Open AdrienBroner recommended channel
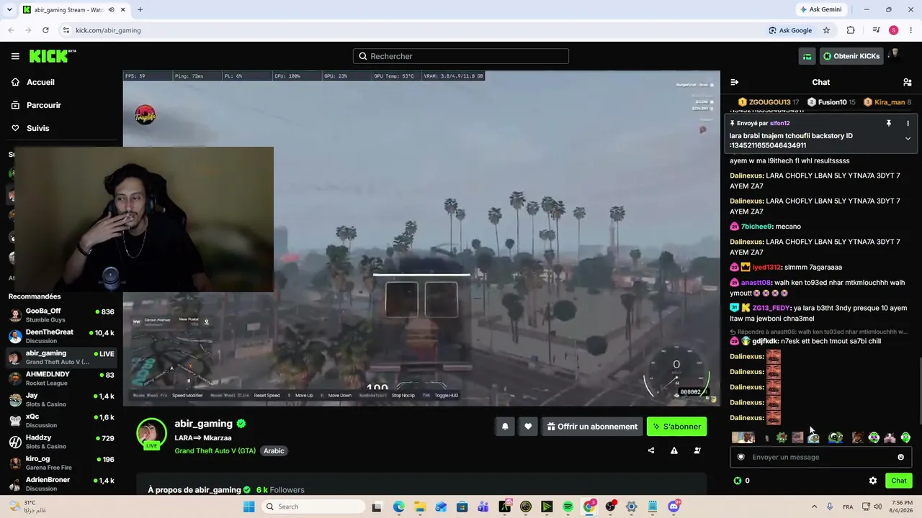Viewport: 922px width, 518px height. point(61,483)
